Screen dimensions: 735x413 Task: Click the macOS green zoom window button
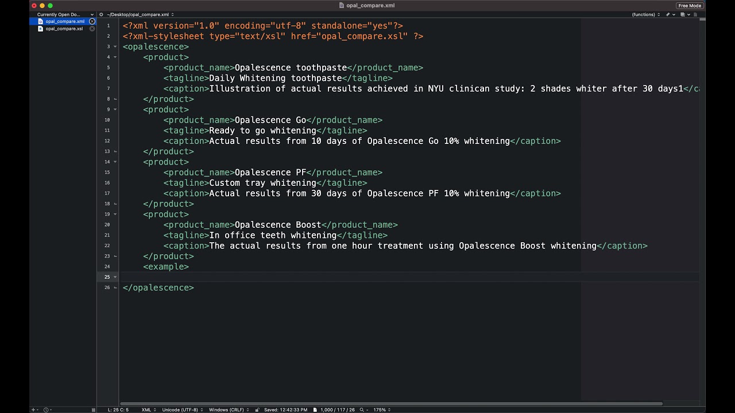[50, 6]
